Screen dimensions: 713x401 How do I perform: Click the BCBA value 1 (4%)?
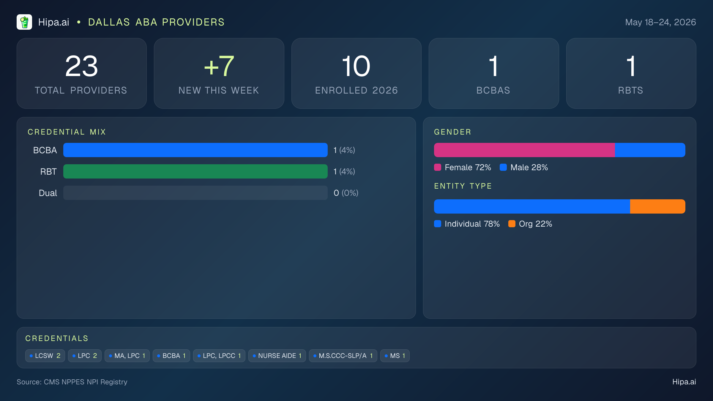click(344, 150)
